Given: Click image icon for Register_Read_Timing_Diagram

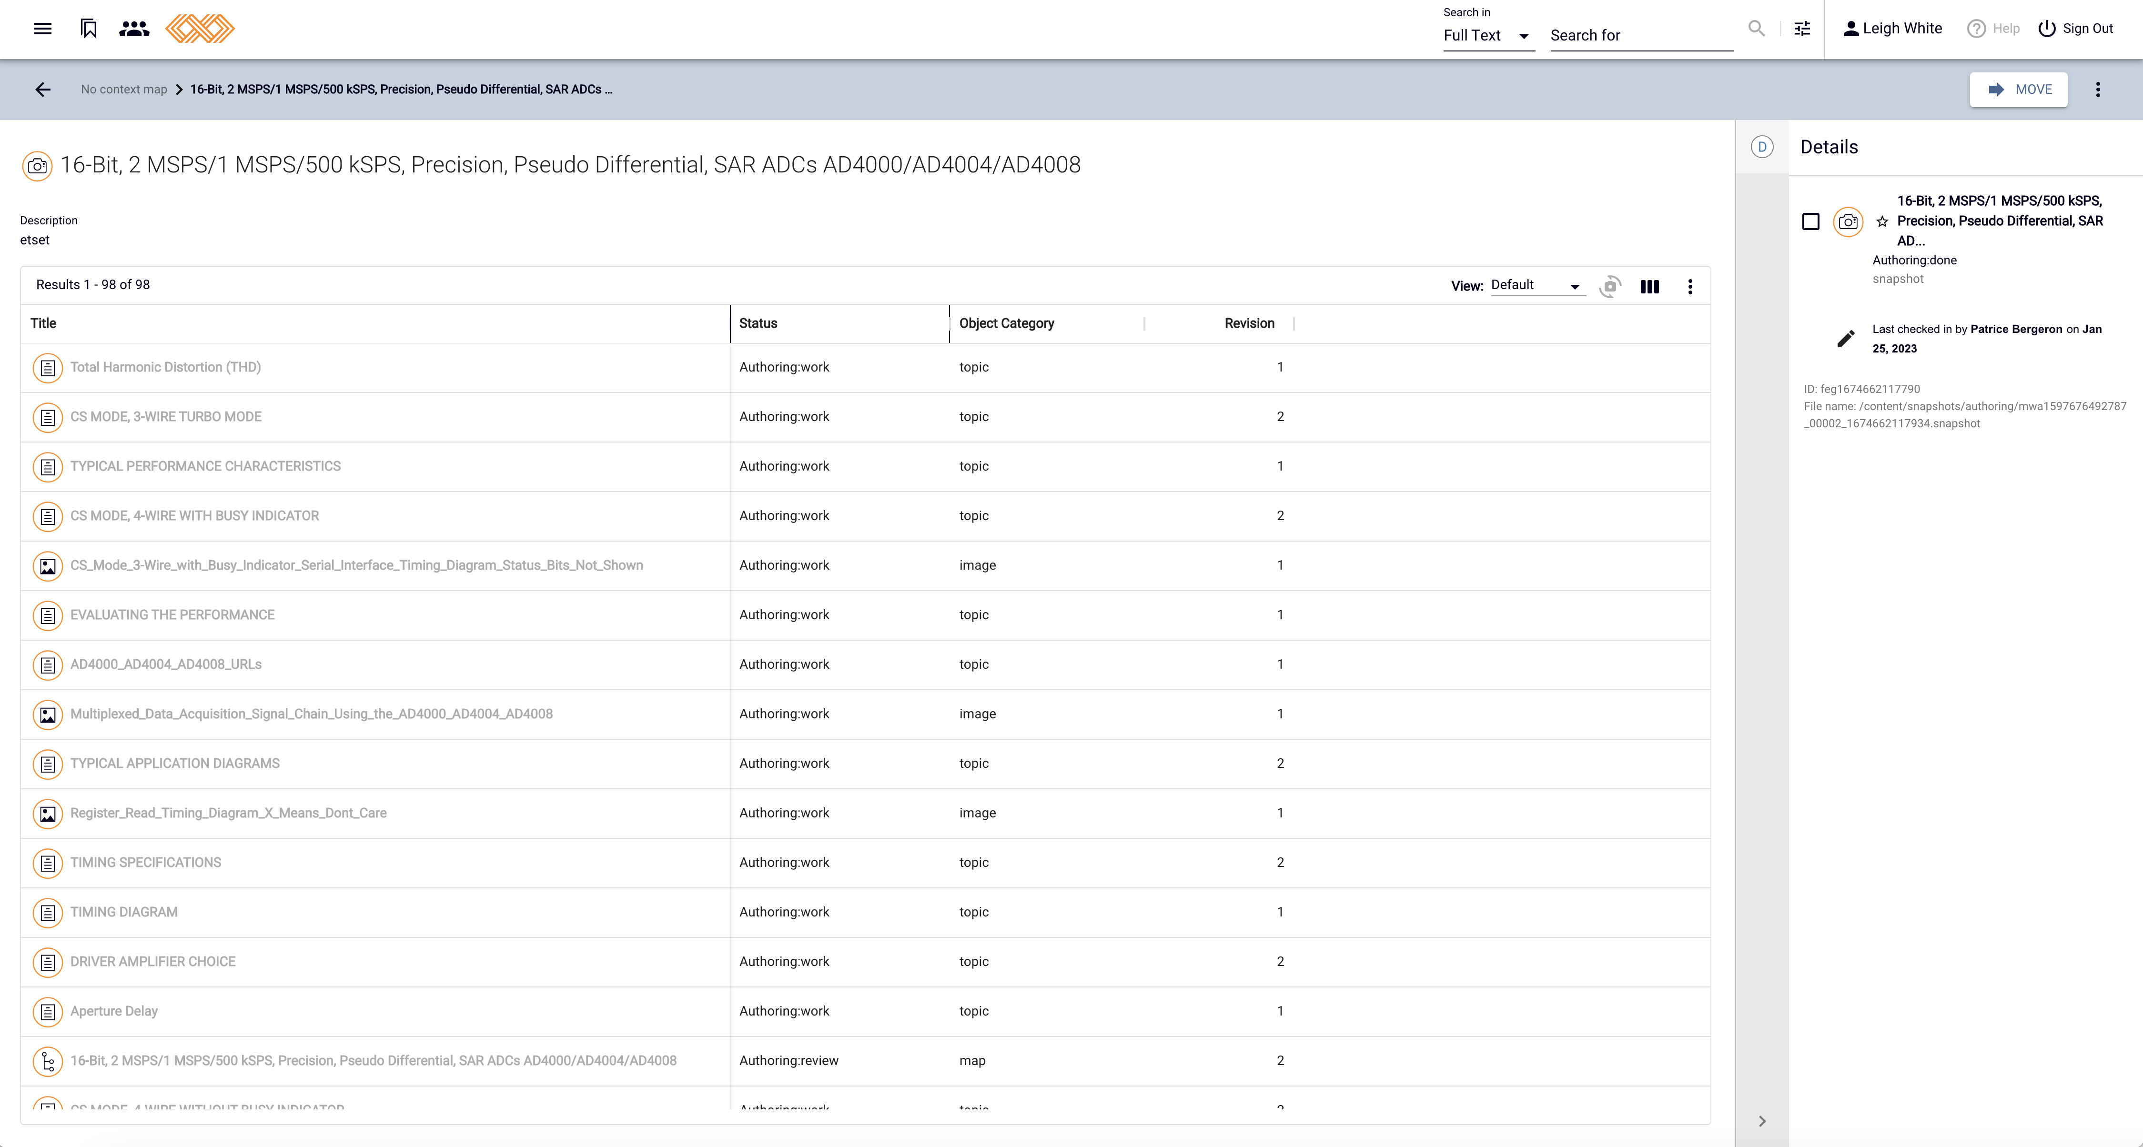Looking at the screenshot, I should pyautogui.click(x=48, y=814).
